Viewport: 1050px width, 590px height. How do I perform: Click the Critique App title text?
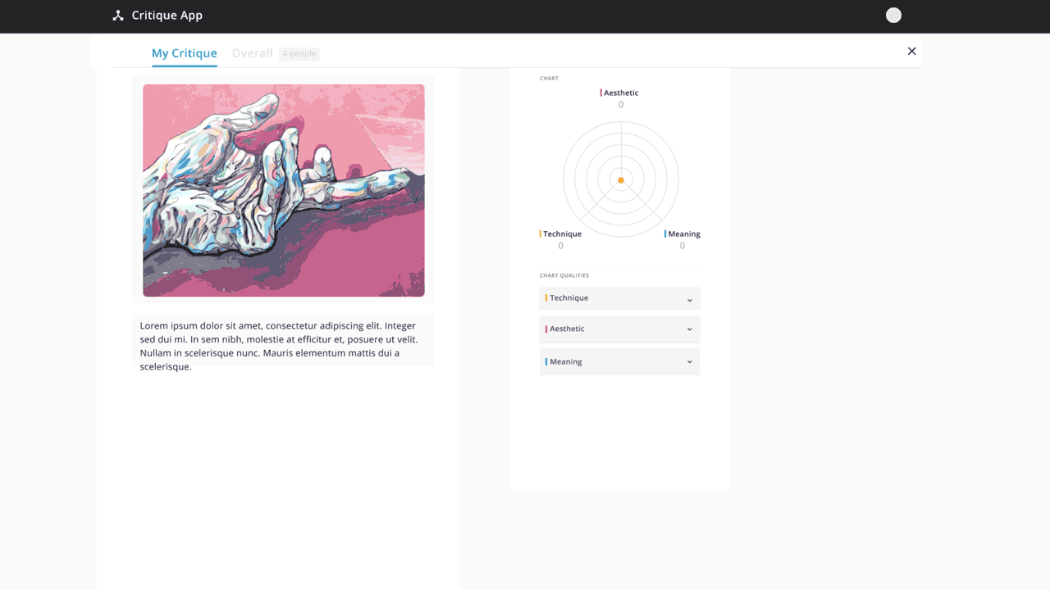(x=167, y=16)
